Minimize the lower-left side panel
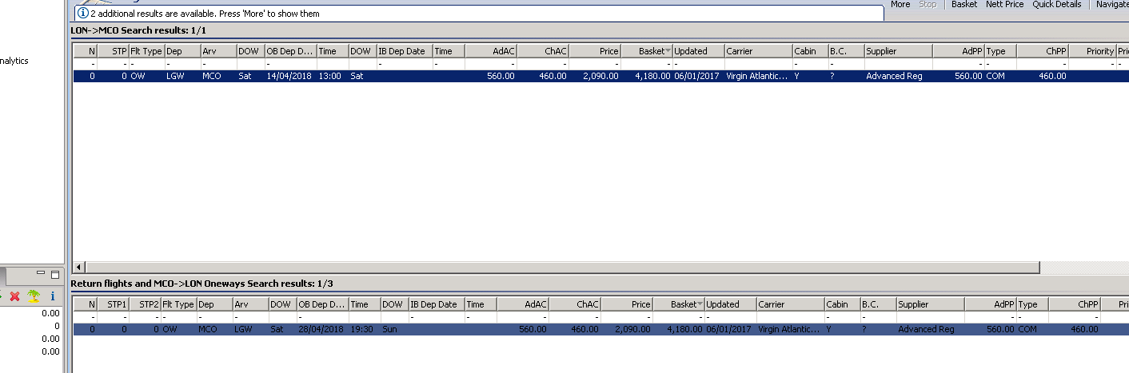This screenshot has width=1129, height=373. coord(42,275)
